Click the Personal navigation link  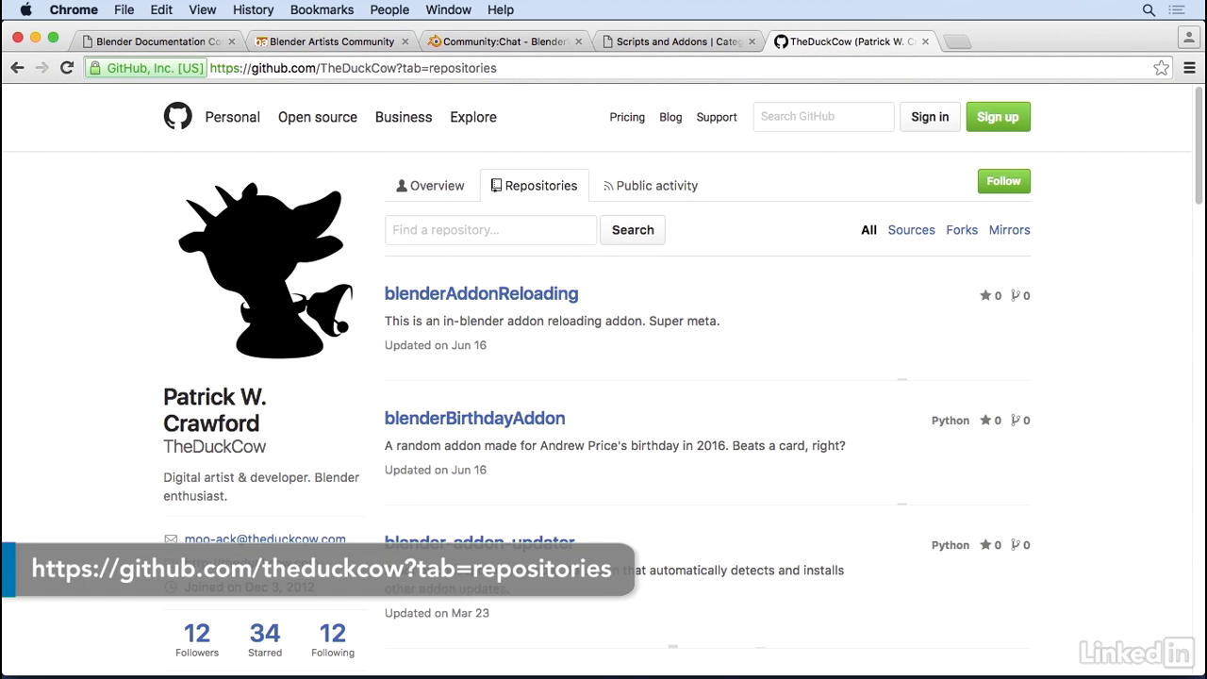[232, 117]
